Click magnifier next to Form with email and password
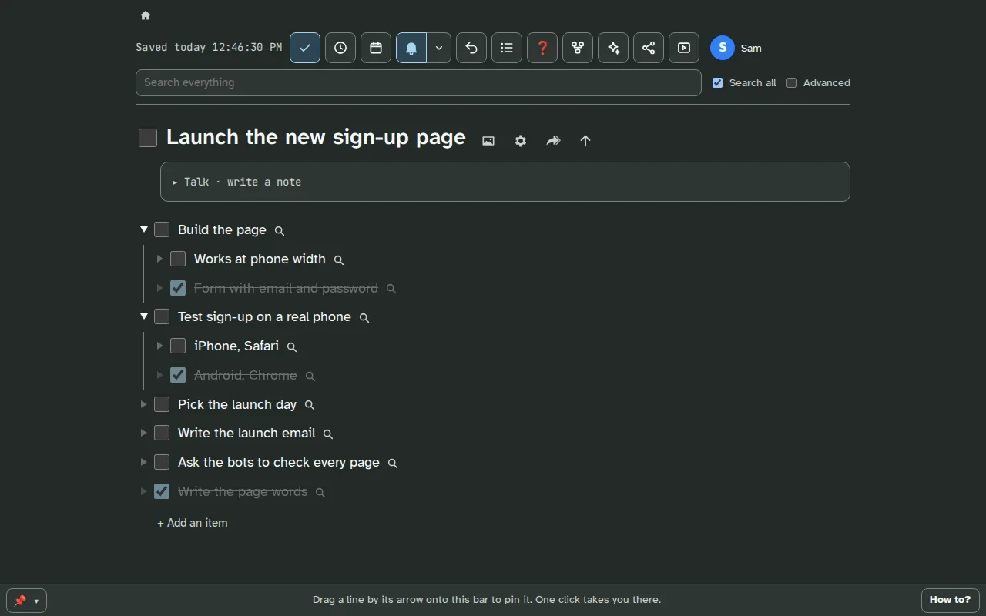Screen dimensions: 986x616 click(x=391, y=289)
